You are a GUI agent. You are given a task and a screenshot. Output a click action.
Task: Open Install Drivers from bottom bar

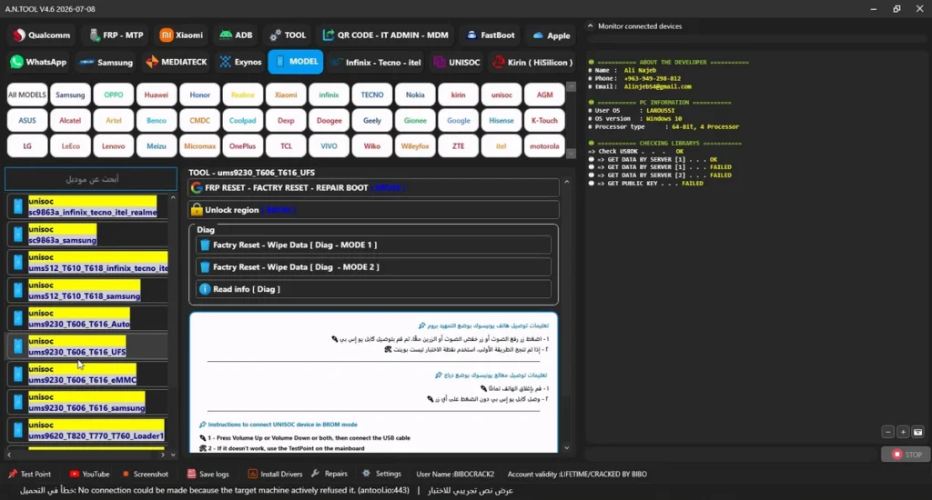pyautogui.click(x=275, y=474)
